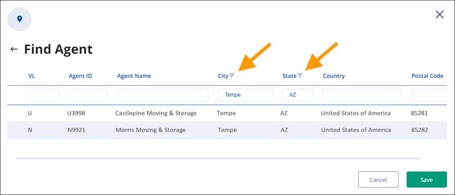Image resolution: width=455 pixels, height=195 pixels.
Task: Focus the VL filter input field
Action: click(43, 95)
